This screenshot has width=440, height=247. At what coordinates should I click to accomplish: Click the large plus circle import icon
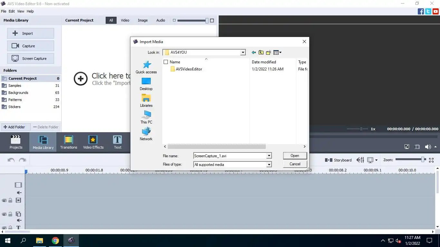81,78
